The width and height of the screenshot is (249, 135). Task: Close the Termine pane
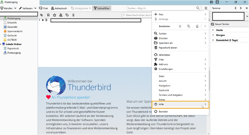click(247, 8)
